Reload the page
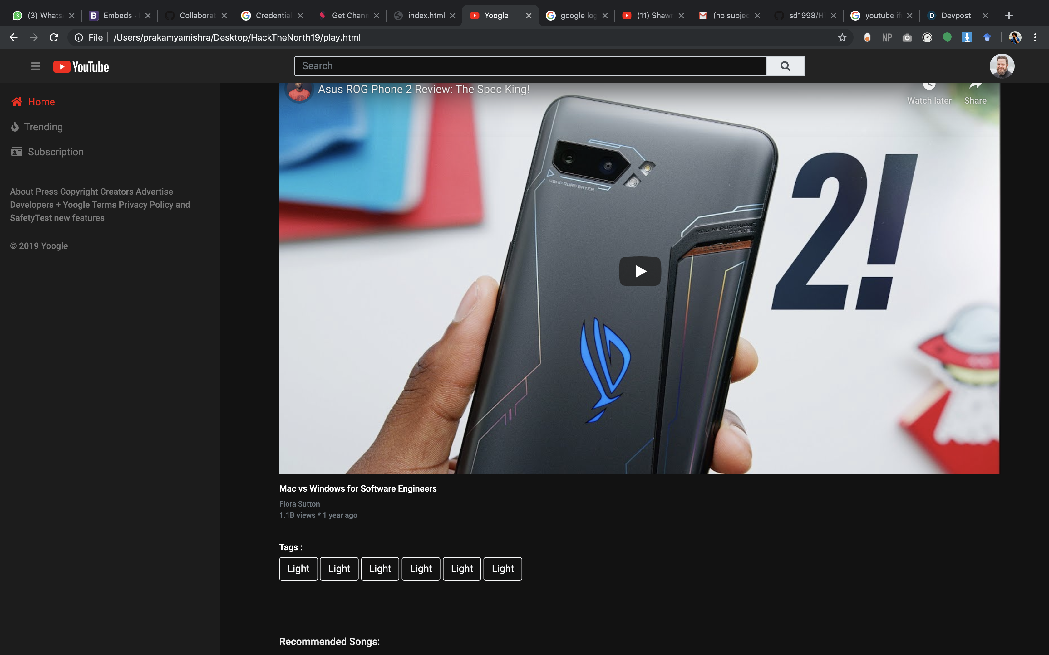The height and width of the screenshot is (655, 1049). point(54,38)
